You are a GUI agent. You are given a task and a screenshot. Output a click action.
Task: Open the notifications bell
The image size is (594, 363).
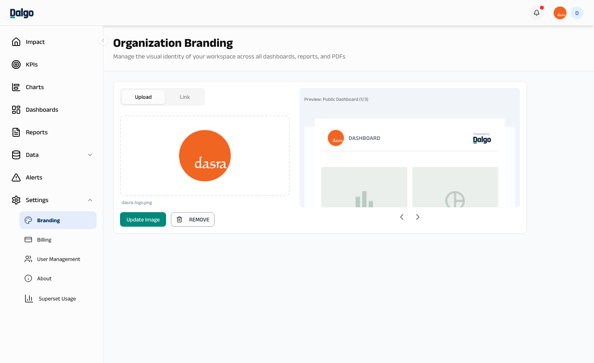[x=537, y=13]
